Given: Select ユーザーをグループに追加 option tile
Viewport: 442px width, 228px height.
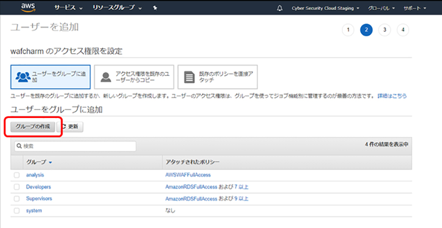Looking at the screenshot, I should pos(50,76).
